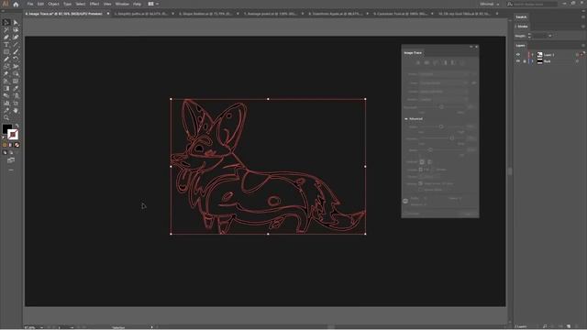587x330 pixels.
Task: Open the Image Trace View dropdown
Action: (x=444, y=82)
